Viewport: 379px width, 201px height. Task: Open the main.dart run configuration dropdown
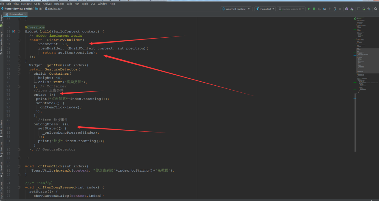(265, 9)
